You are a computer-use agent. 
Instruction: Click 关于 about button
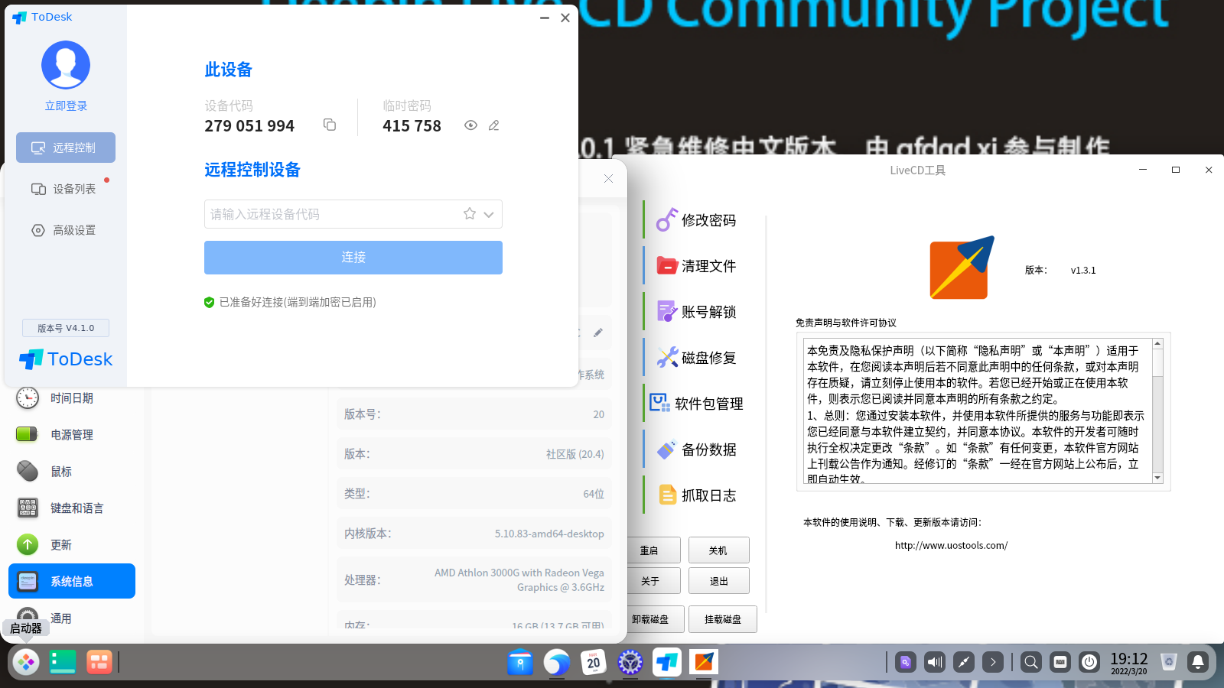point(652,581)
